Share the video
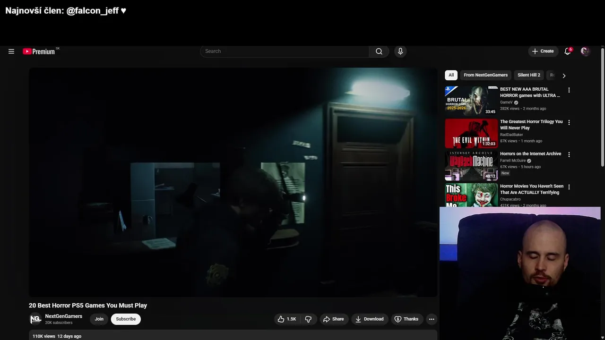The width and height of the screenshot is (605, 340). [x=333, y=319]
